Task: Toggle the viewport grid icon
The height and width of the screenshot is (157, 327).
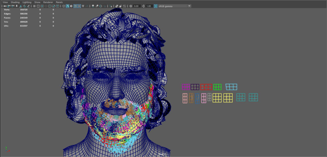Action: 34,6
